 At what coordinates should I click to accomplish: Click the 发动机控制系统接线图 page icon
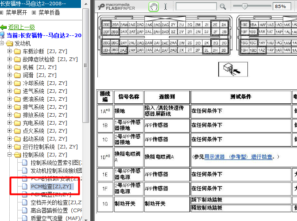tap(25, 171)
